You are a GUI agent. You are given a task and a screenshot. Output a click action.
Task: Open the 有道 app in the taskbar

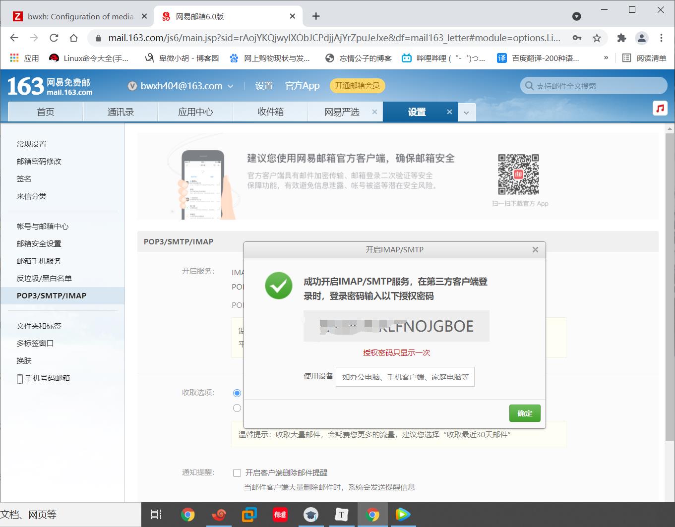coord(280,515)
